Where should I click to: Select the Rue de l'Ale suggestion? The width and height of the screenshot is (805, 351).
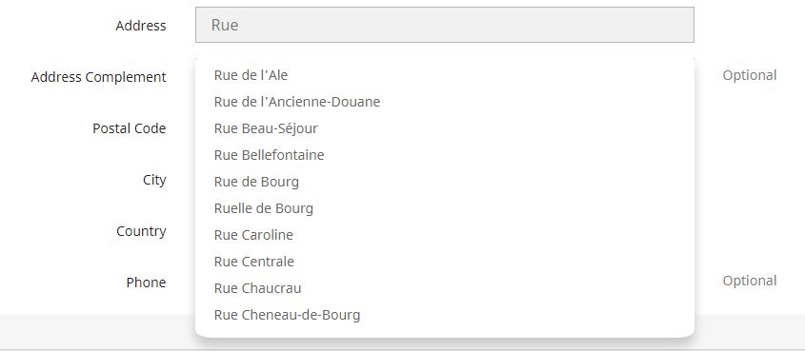coord(445,75)
